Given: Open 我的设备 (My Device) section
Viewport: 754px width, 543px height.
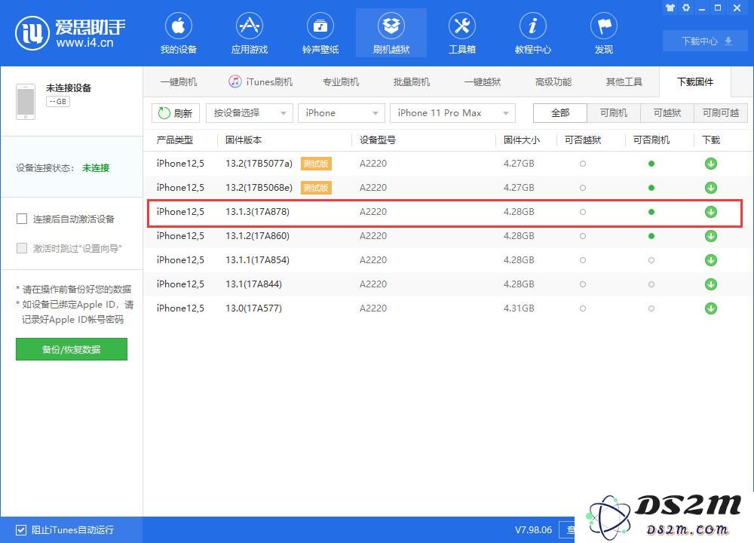Looking at the screenshot, I should pyautogui.click(x=179, y=34).
